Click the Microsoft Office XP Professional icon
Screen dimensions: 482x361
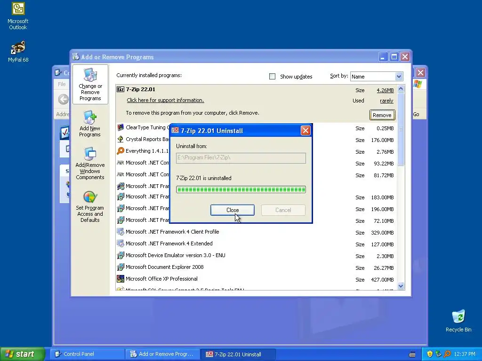pos(120,279)
